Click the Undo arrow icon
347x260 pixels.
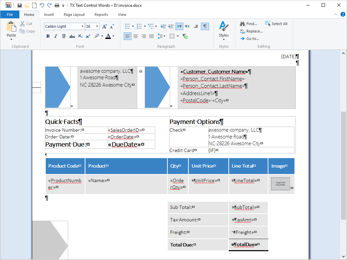[42, 5]
